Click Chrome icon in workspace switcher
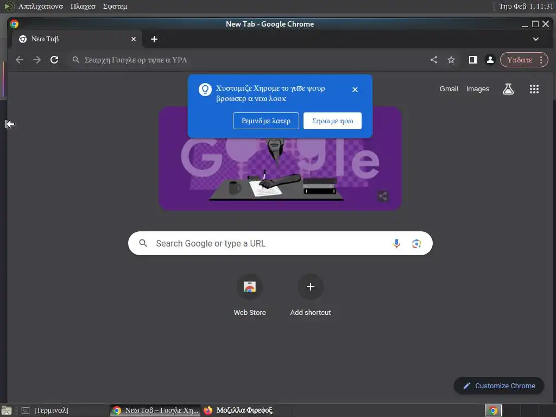Screen dimensions: 556x417 (493, 410)
